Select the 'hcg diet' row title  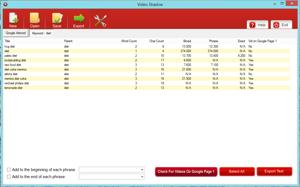(x=9, y=46)
